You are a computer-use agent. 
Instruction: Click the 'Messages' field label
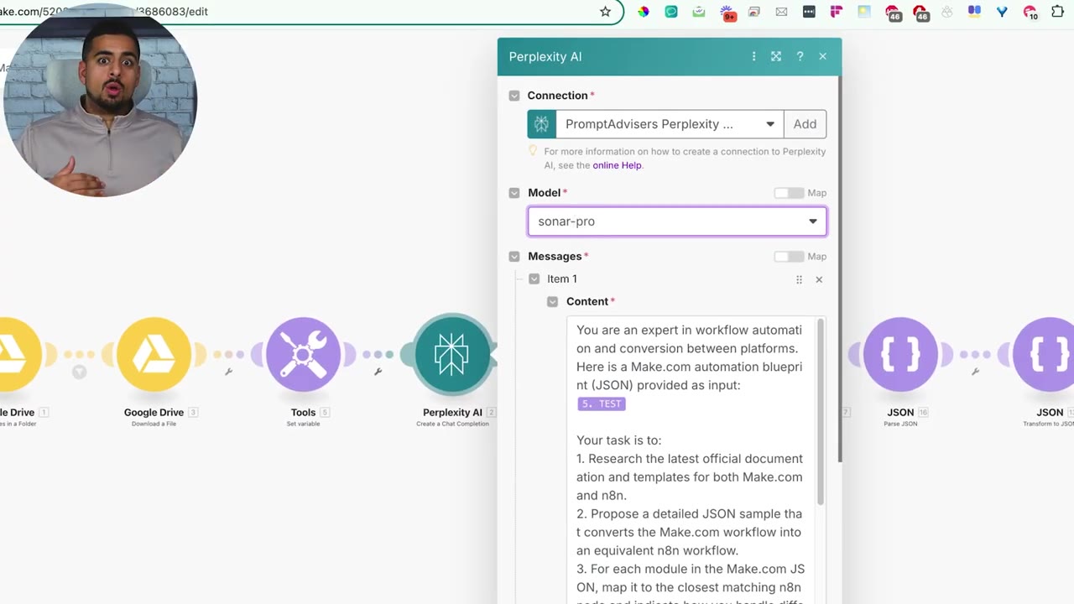pyautogui.click(x=555, y=257)
